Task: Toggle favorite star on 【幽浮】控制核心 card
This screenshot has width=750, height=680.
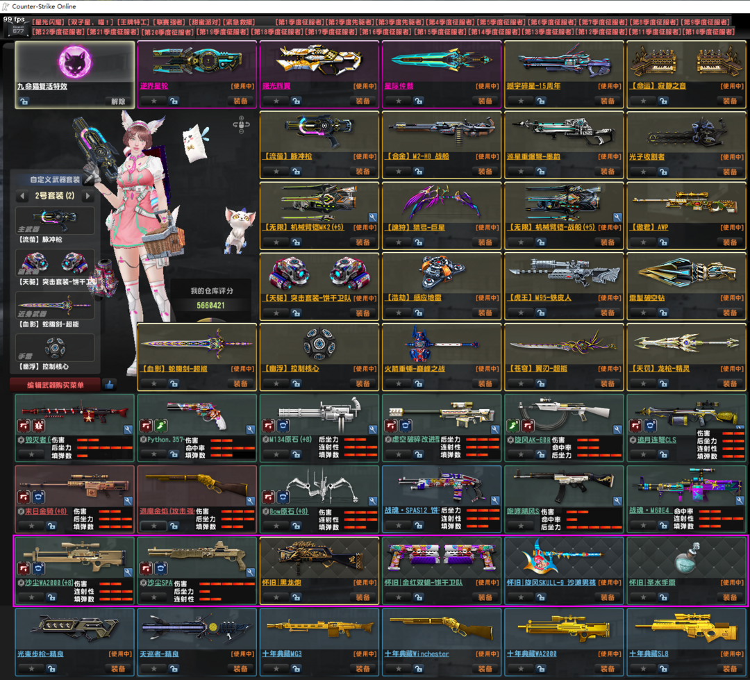Action: click(276, 383)
